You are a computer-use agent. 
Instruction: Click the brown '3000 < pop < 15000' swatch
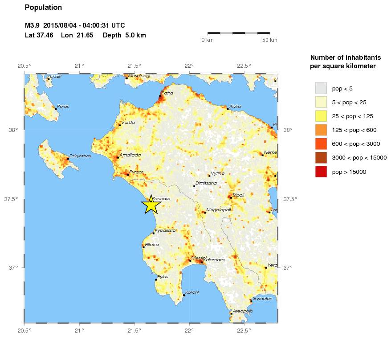[321, 157]
